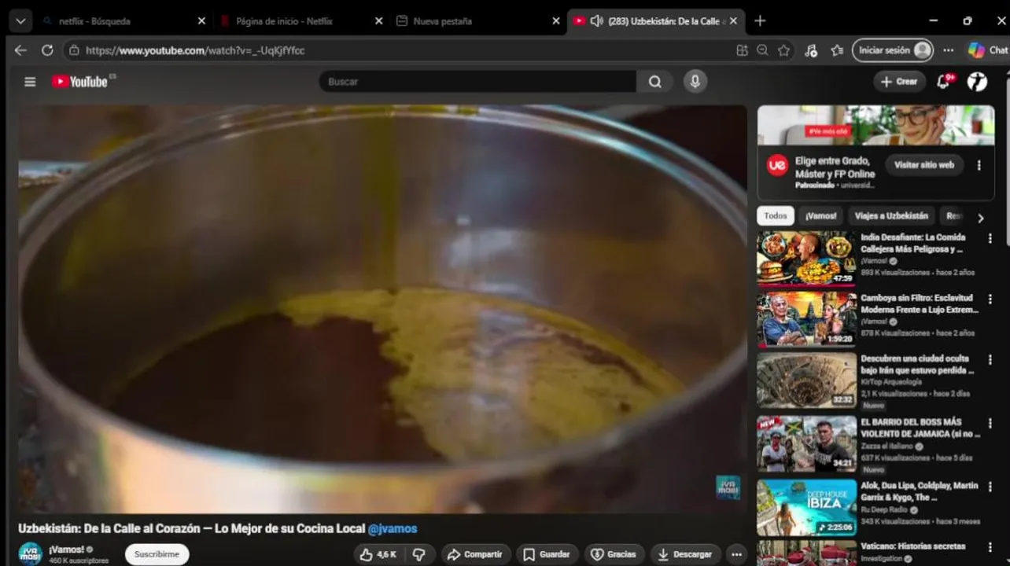Open options for Descubren una ciudad oculta video
The width and height of the screenshot is (1010, 566).
click(x=990, y=360)
